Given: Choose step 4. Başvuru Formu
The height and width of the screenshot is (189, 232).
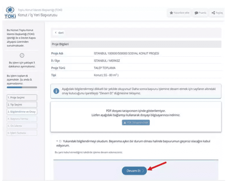Looking at the screenshot, I should [x=22, y=118].
